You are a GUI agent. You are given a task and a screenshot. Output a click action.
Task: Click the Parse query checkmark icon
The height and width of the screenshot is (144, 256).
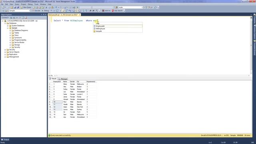point(54,11)
